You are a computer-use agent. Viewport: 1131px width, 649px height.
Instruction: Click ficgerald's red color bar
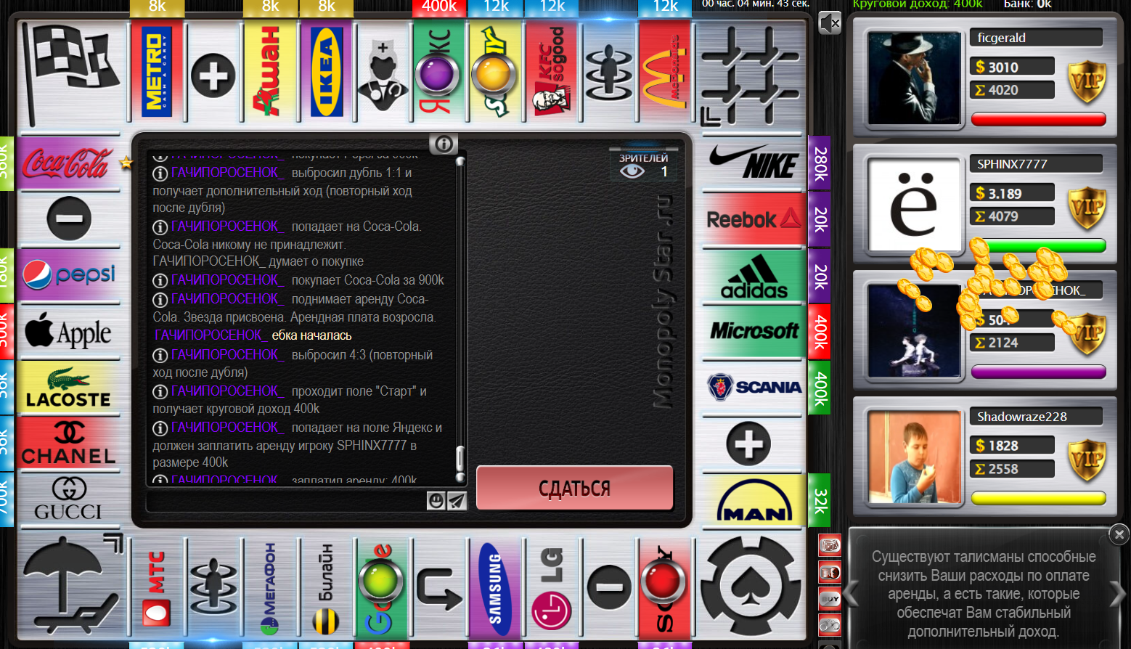pyautogui.click(x=1038, y=119)
